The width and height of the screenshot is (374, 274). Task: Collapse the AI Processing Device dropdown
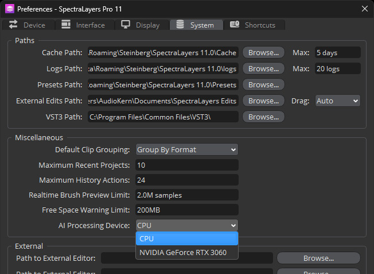click(186, 226)
